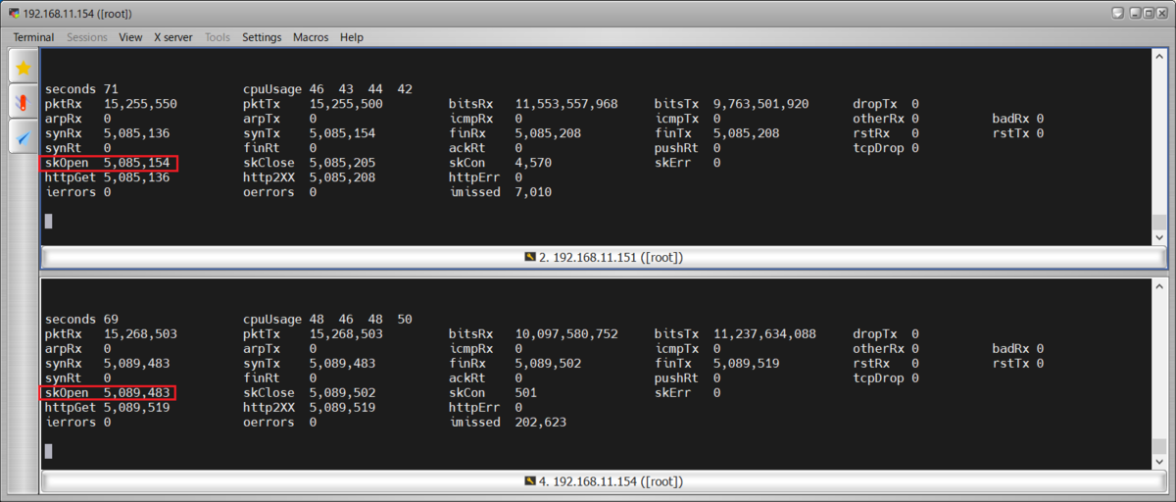Image resolution: width=1176 pixels, height=502 pixels.
Task: Open the Macros sidebar paper-plane tab
Action: (24, 136)
